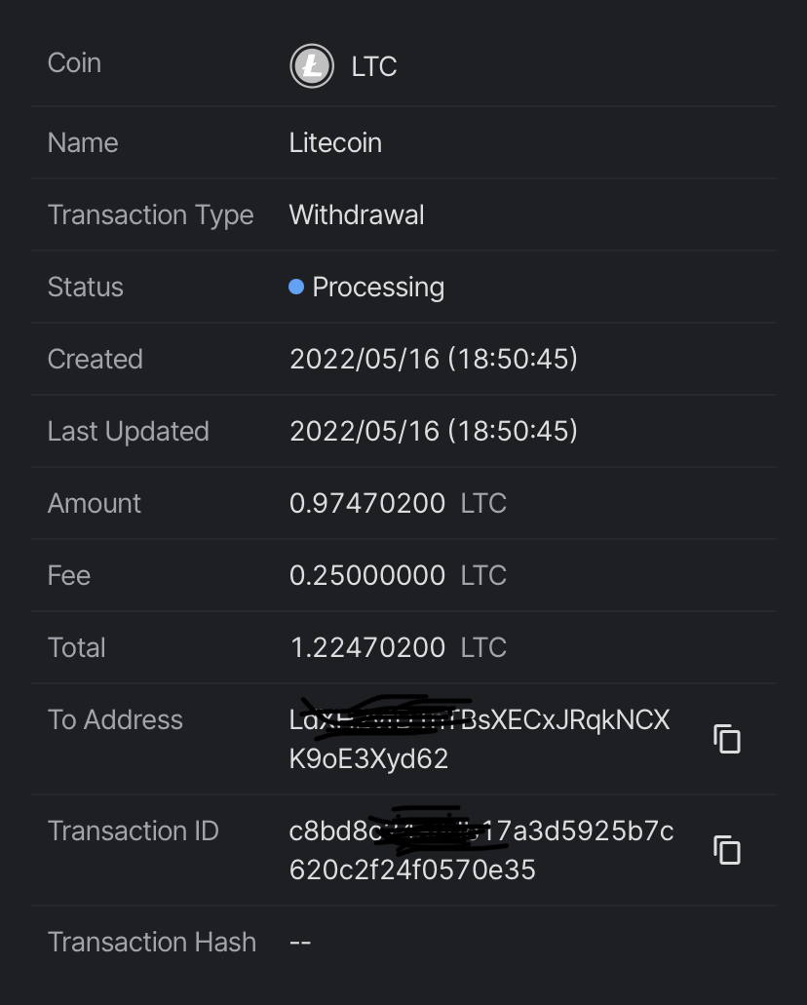Click the Transaction ID label
807x1005 pixels.
[x=134, y=831]
